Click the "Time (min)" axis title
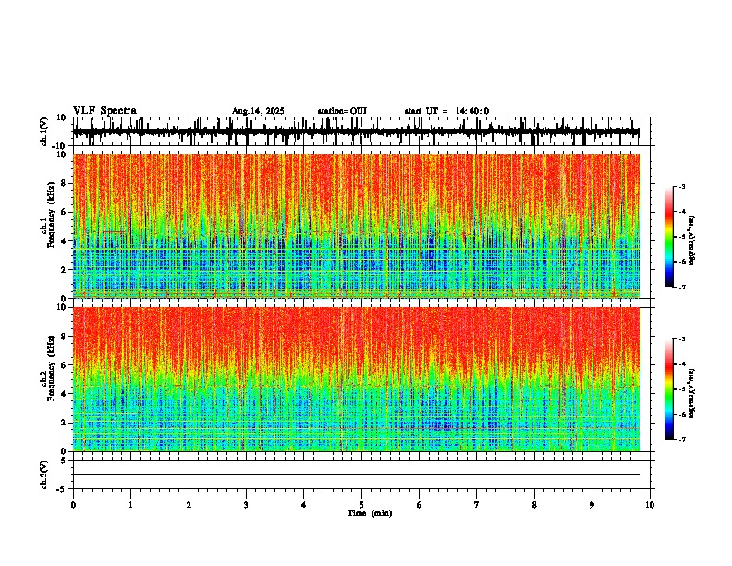Screen dimensions: 732x566 pos(370,513)
